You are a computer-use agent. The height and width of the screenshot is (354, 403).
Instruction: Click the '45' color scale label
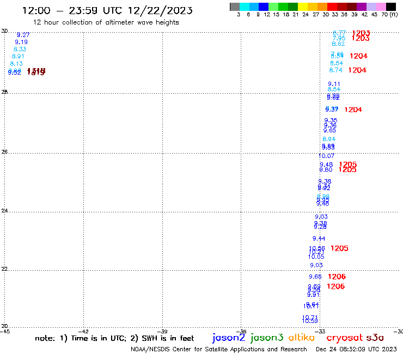(x=374, y=15)
